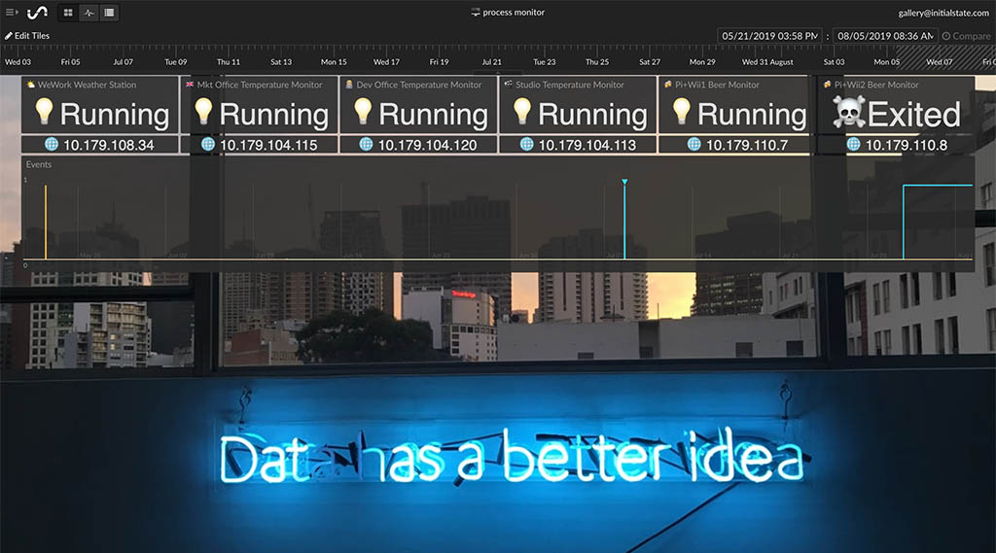Viewport: 996px width, 553px height.
Task: Click the Initial State logo
Action: tap(37, 13)
